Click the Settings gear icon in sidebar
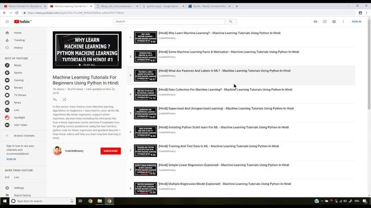The image size is (371, 208). pyautogui.click(x=7, y=188)
